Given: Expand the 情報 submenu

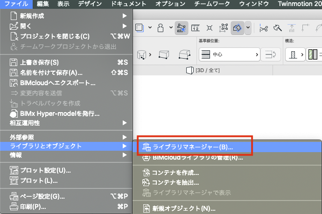Looking at the screenshot, I should coord(66,155).
